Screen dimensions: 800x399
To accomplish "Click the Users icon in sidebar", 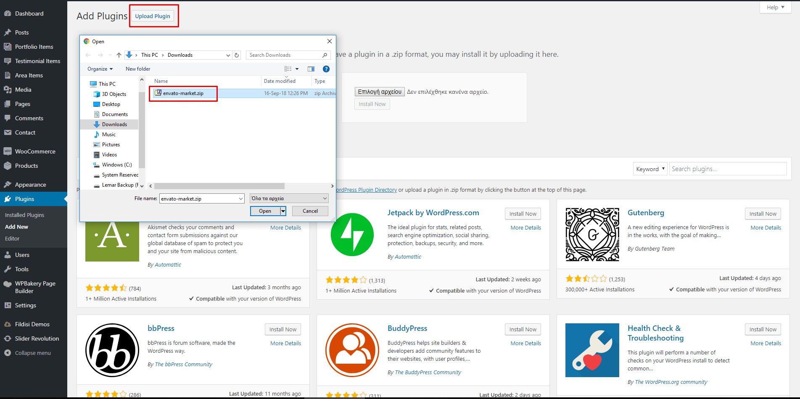I will click(8, 255).
